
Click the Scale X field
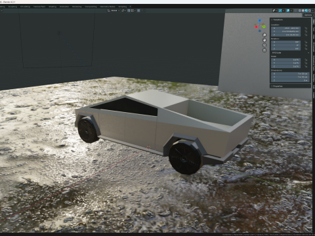pyautogui.click(x=286, y=60)
